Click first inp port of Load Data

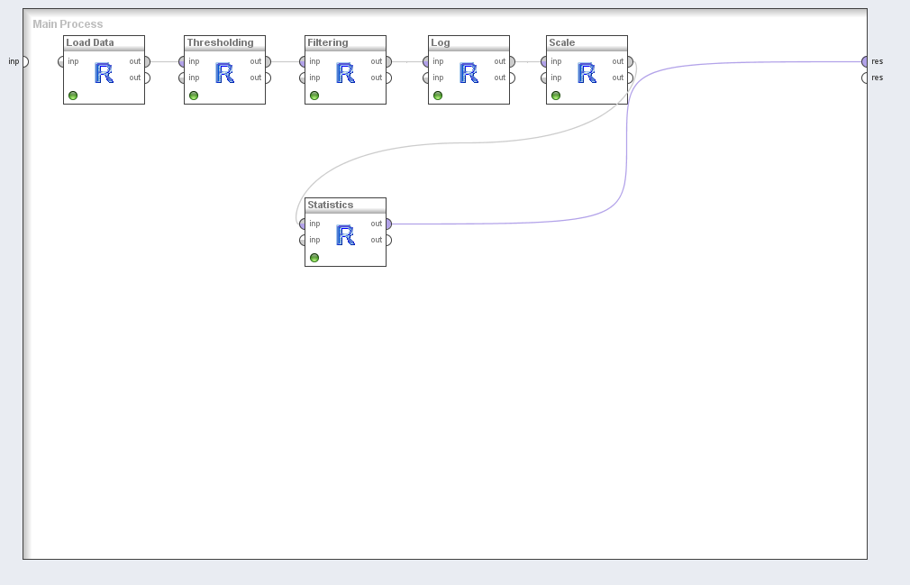pyautogui.click(x=62, y=61)
